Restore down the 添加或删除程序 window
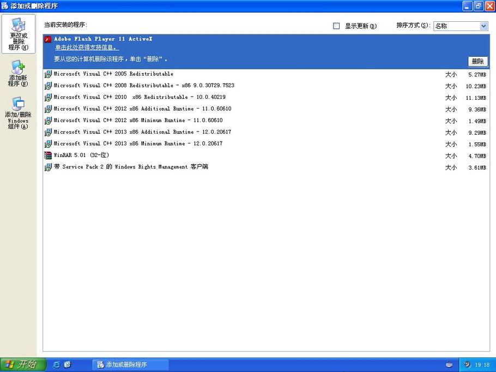This screenshot has height=372, width=496. tap(479, 6)
